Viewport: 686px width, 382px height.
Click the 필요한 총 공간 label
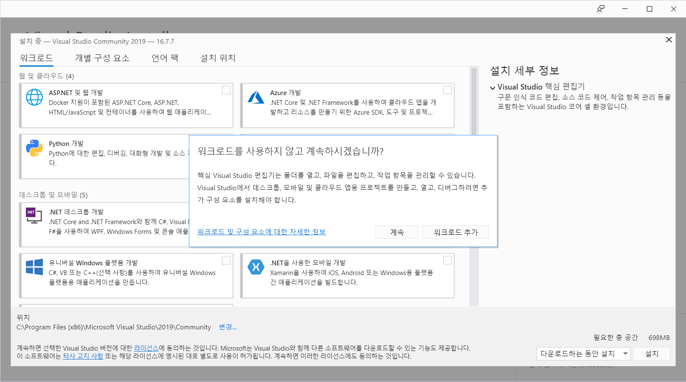click(x=616, y=337)
